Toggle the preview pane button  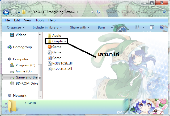click(152, 27)
